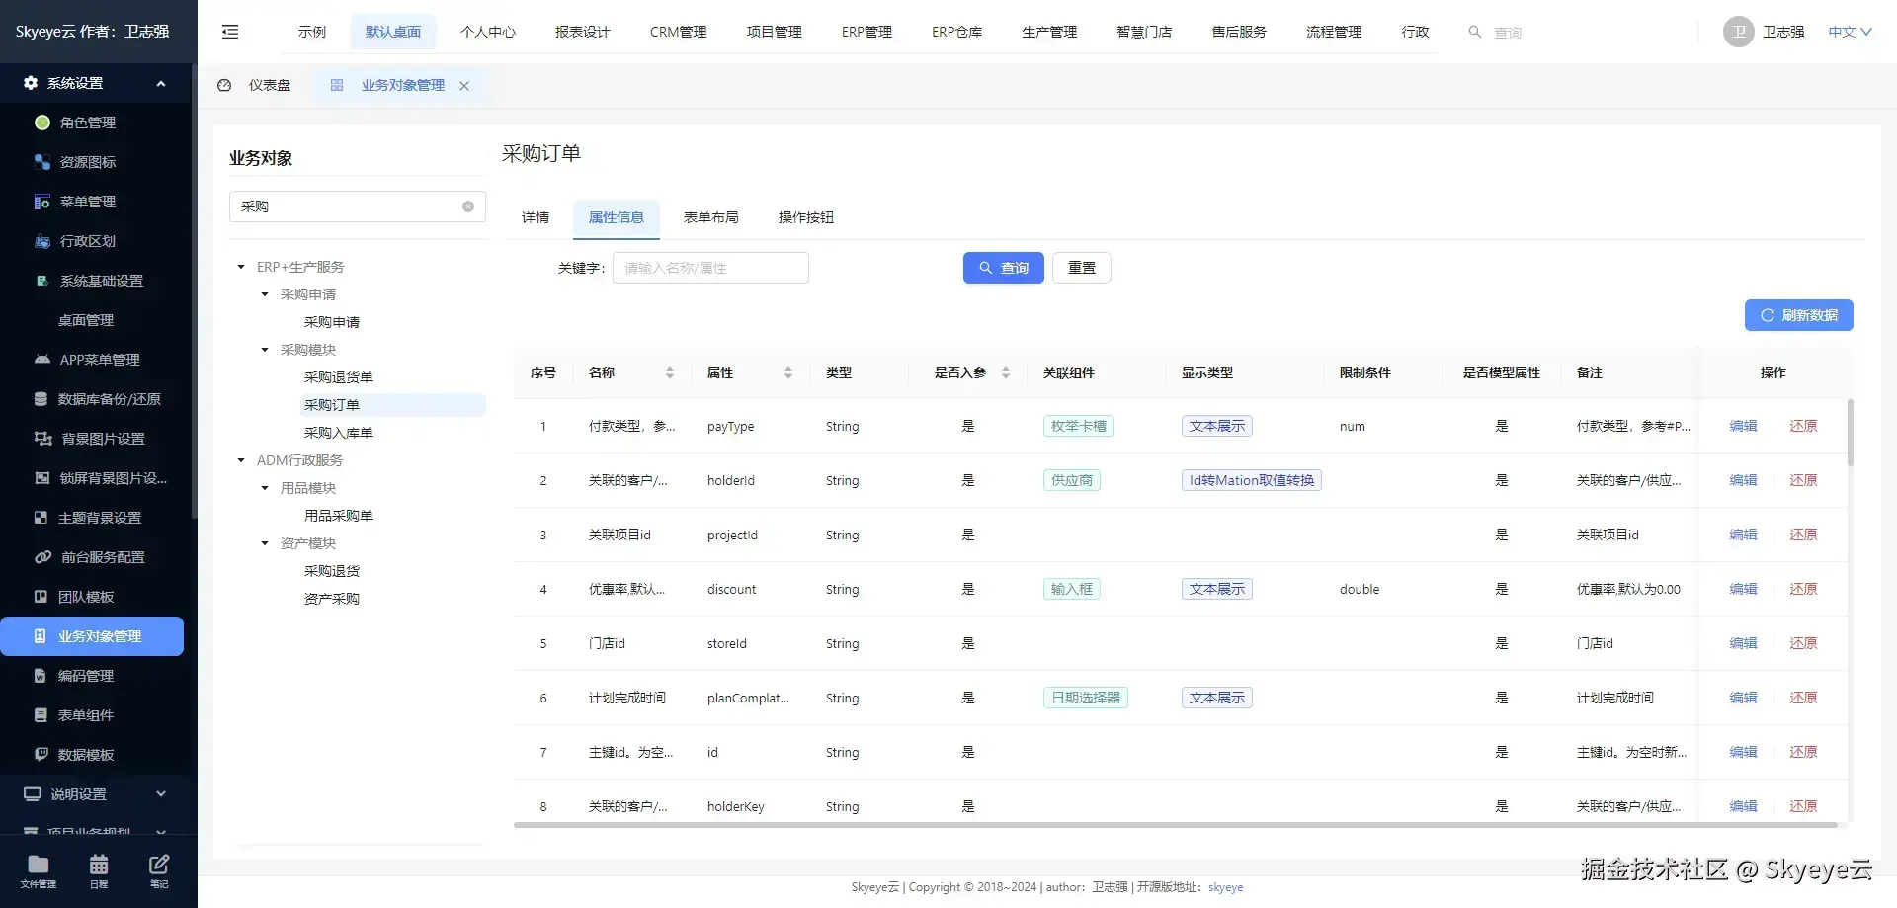
Task: Select 采购退货单 in the tree
Action: point(339,377)
